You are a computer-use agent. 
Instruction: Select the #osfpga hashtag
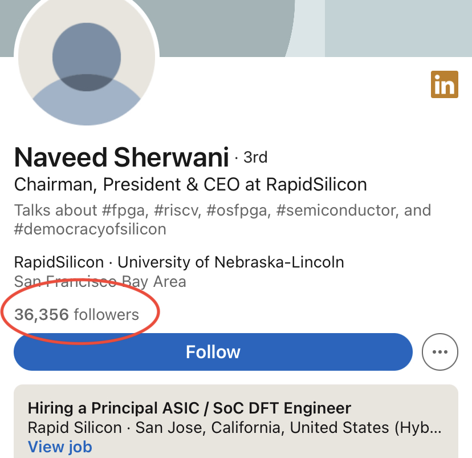[236, 210]
